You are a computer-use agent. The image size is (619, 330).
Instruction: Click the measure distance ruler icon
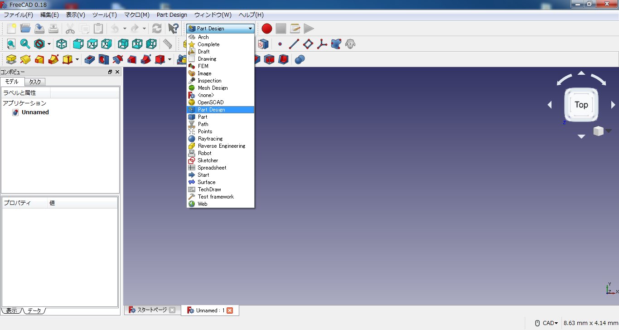pyautogui.click(x=168, y=44)
